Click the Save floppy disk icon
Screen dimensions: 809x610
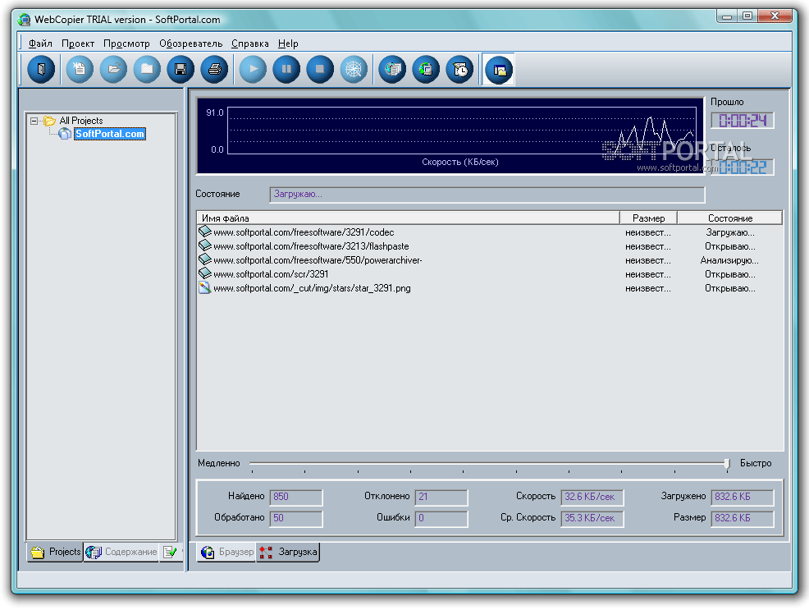pyautogui.click(x=181, y=70)
